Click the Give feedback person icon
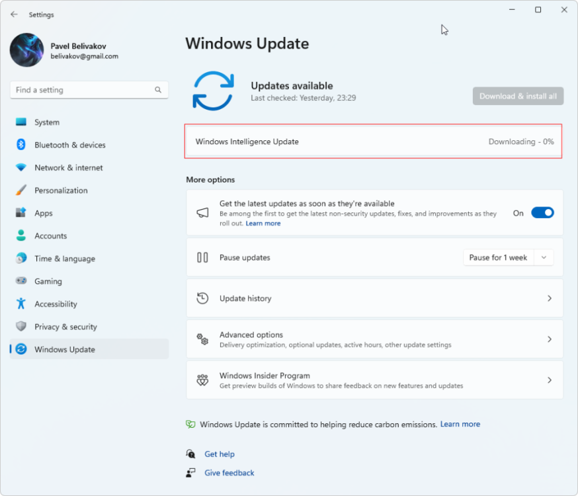The width and height of the screenshot is (578, 496). coord(190,472)
